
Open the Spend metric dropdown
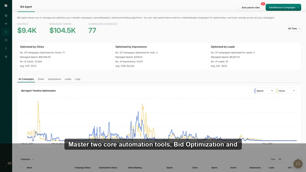tap(265, 91)
